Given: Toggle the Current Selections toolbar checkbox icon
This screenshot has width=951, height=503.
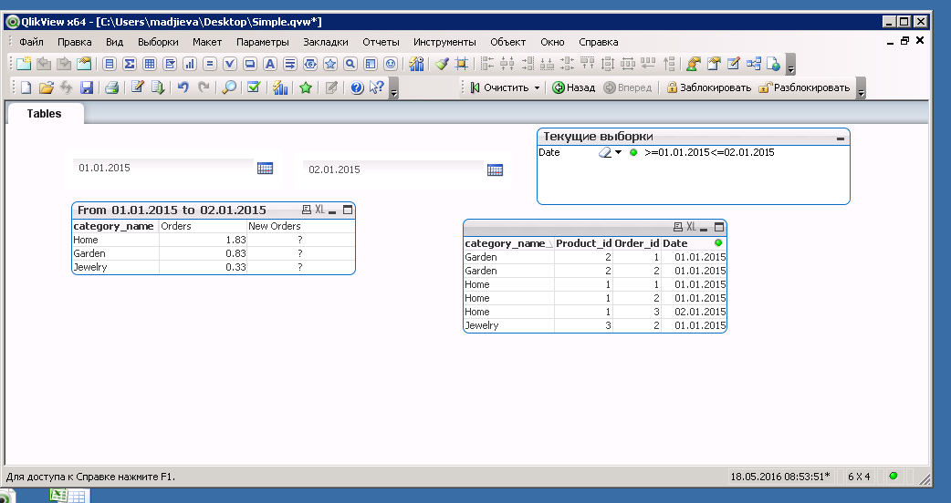Looking at the screenshot, I should tap(254, 87).
